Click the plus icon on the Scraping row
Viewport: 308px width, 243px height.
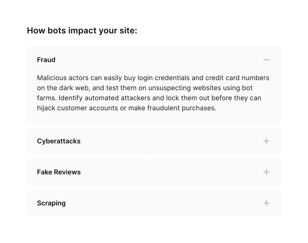[266, 203]
